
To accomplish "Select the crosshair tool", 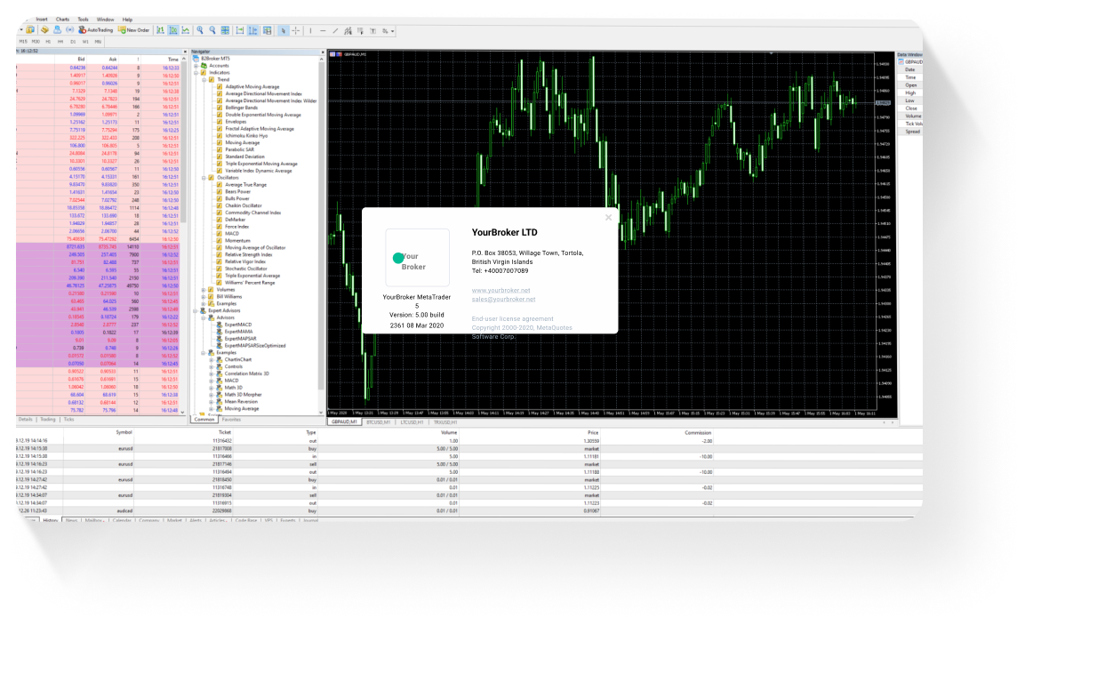I will pyautogui.click(x=296, y=30).
